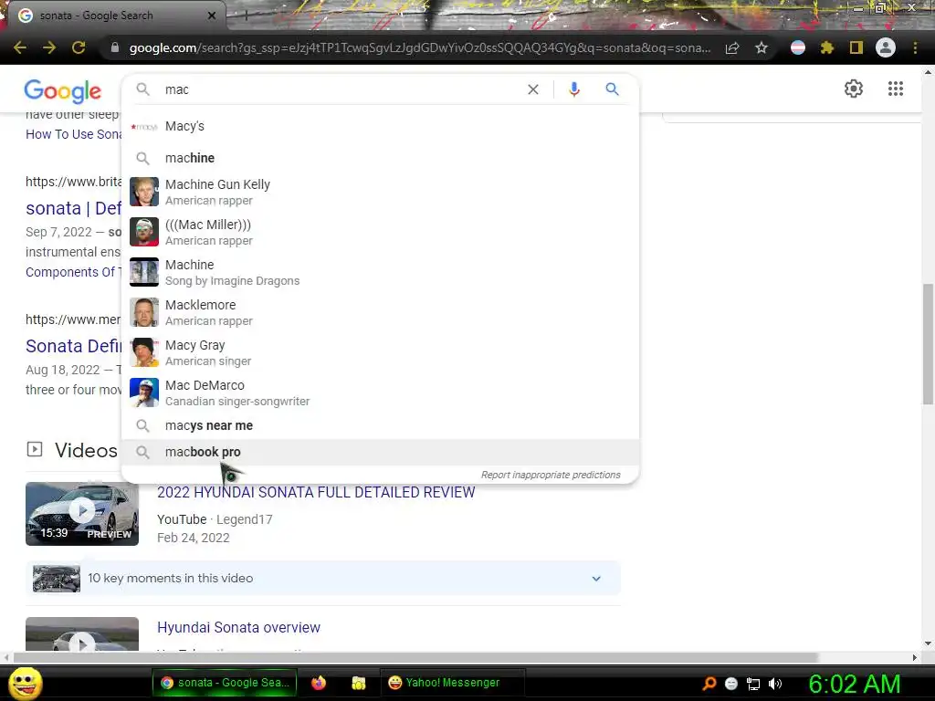Choose Machine song by Imagine Dragons
935x701 pixels.
coord(381,272)
